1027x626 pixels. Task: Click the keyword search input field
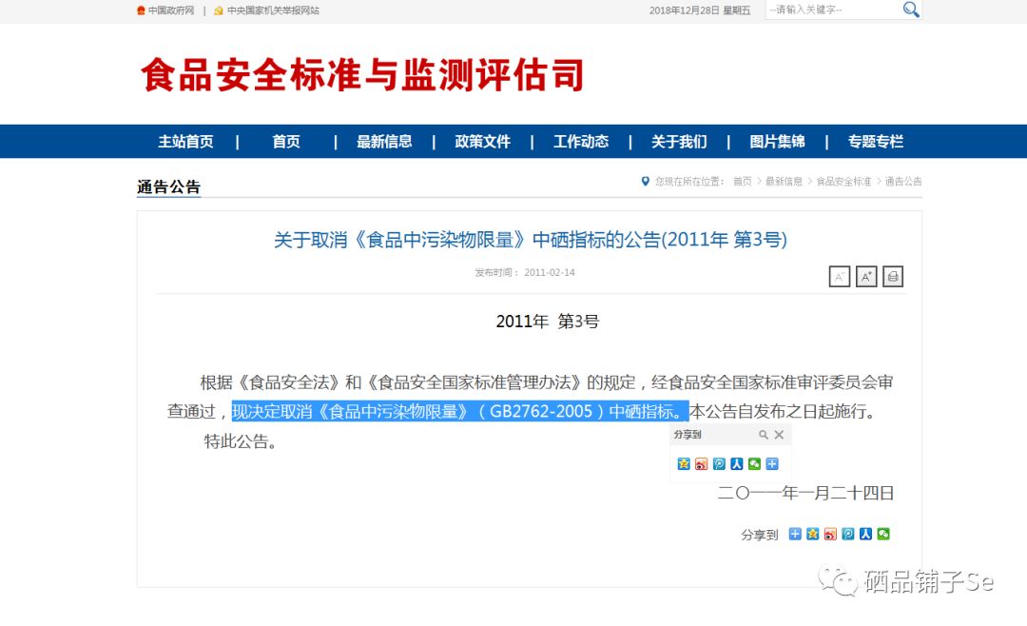pyautogui.click(x=833, y=10)
